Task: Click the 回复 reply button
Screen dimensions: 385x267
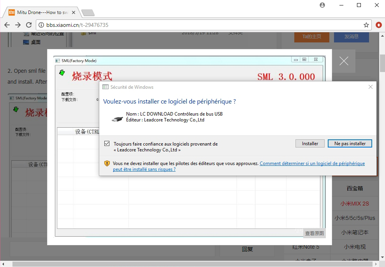Action: pyautogui.click(x=247, y=249)
